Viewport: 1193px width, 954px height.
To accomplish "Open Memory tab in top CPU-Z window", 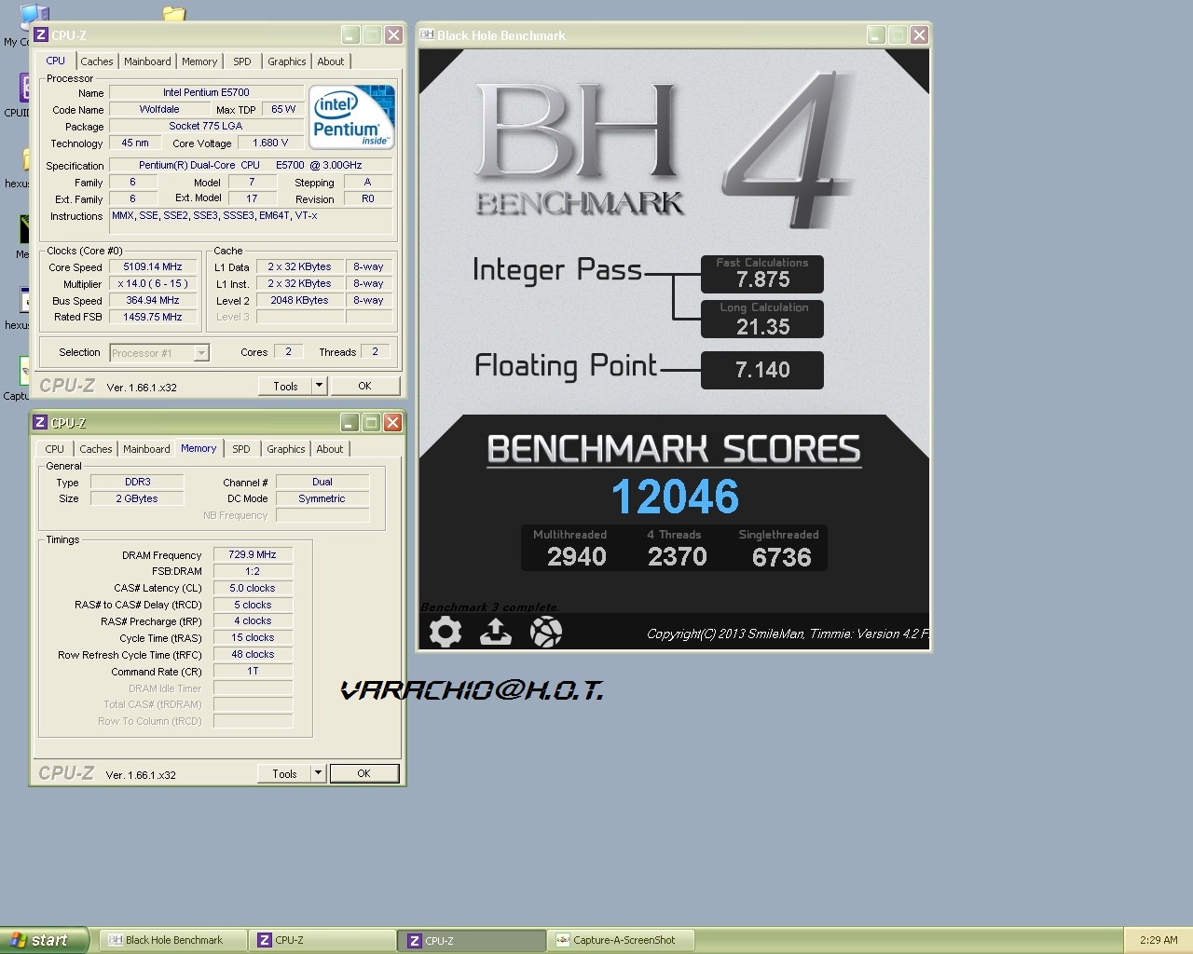I will [199, 61].
